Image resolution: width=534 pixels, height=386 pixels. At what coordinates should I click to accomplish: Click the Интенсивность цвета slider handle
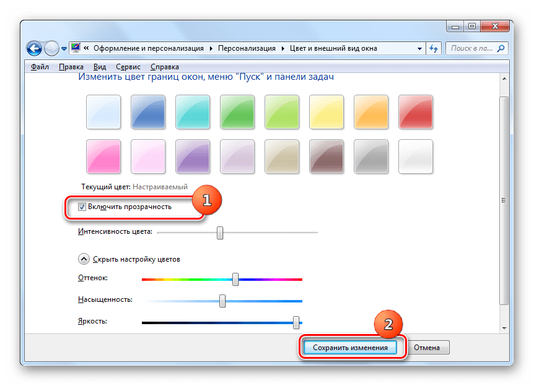pyautogui.click(x=220, y=233)
